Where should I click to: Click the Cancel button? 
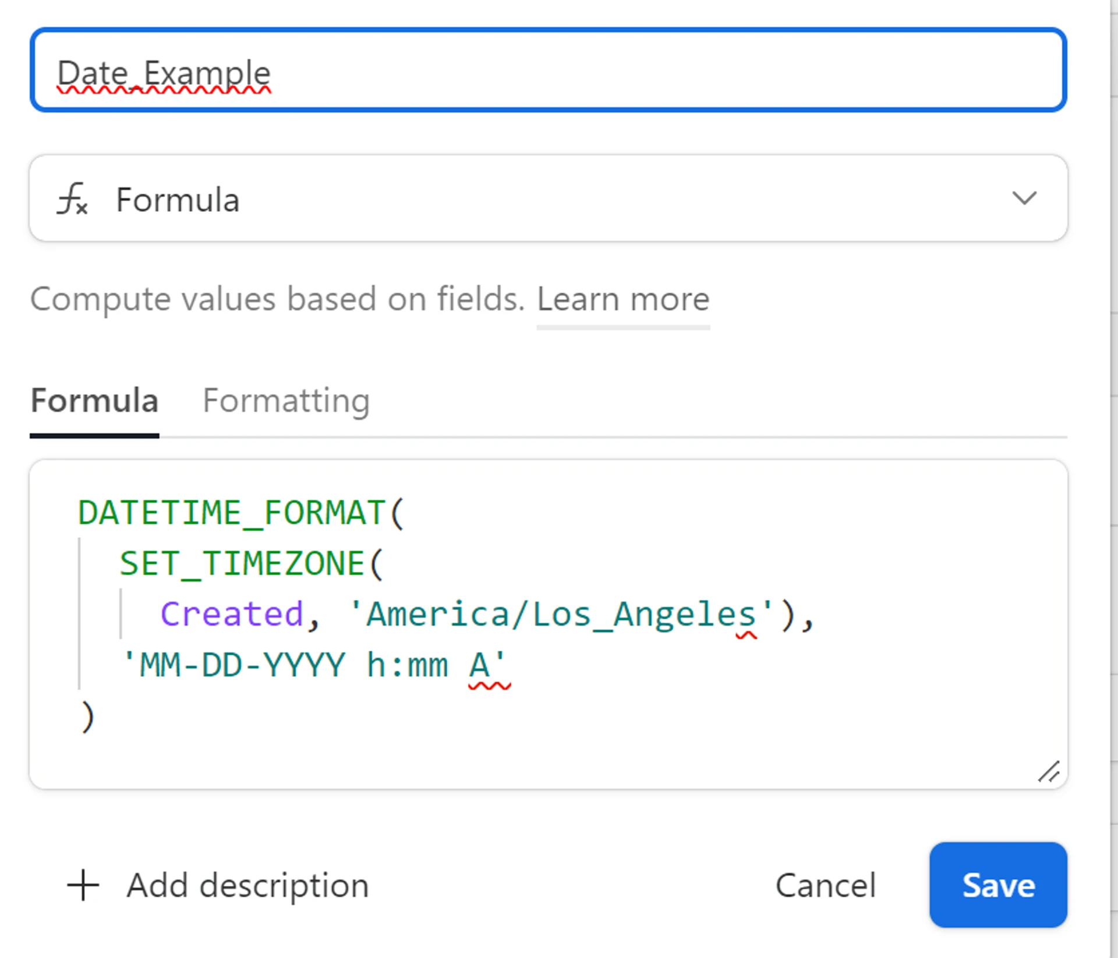(825, 885)
